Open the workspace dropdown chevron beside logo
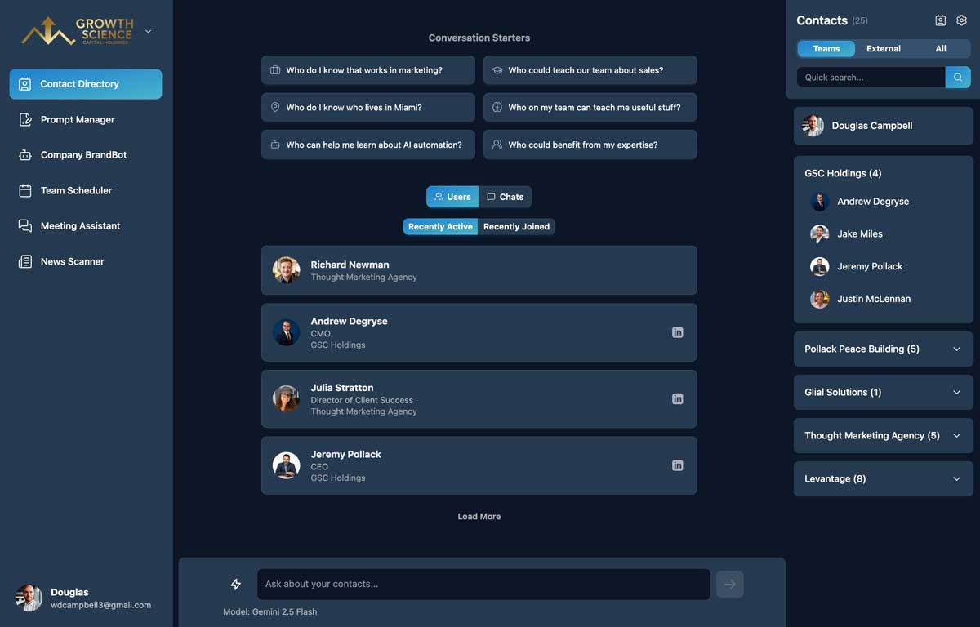This screenshot has width=980, height=627. [x=148, y=32]
